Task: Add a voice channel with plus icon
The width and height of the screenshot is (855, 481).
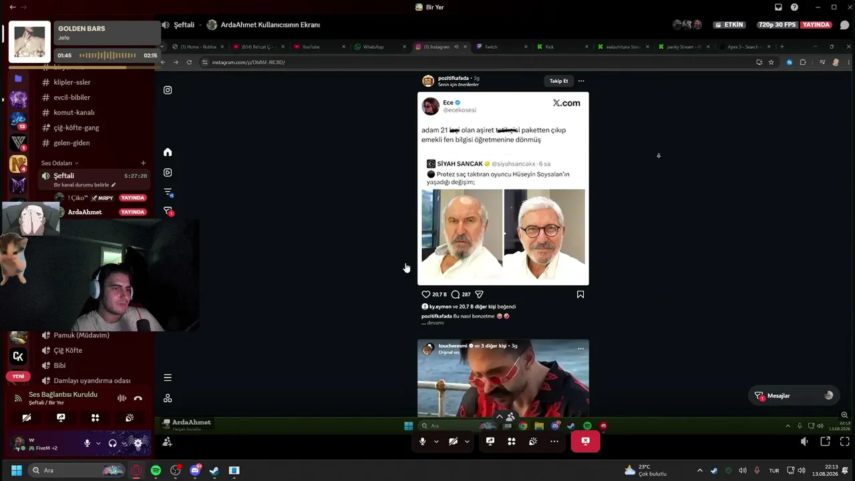Action: pos(143,163)
